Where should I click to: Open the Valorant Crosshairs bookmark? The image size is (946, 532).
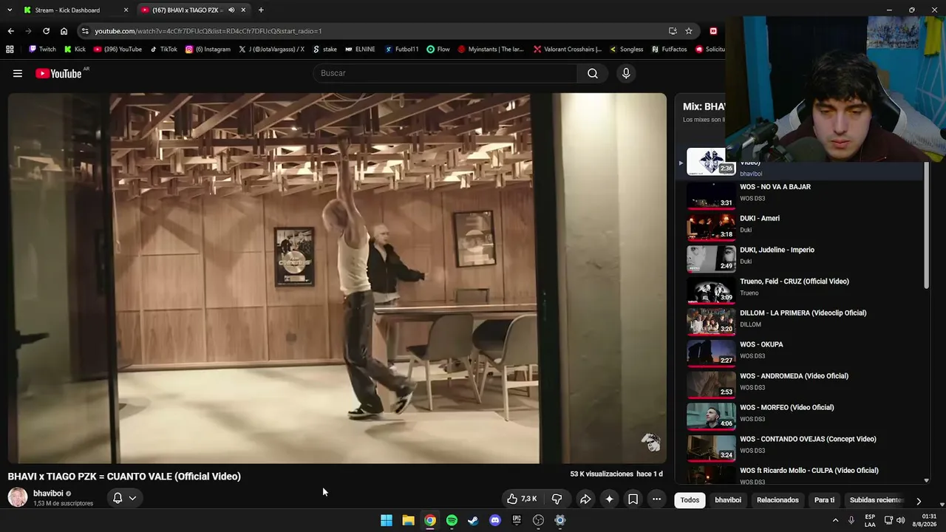tap(567, 50)
